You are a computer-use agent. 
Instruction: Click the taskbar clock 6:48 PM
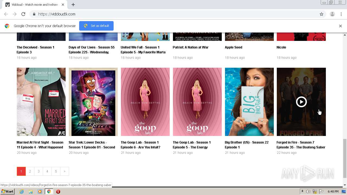[x=333, y=191]
